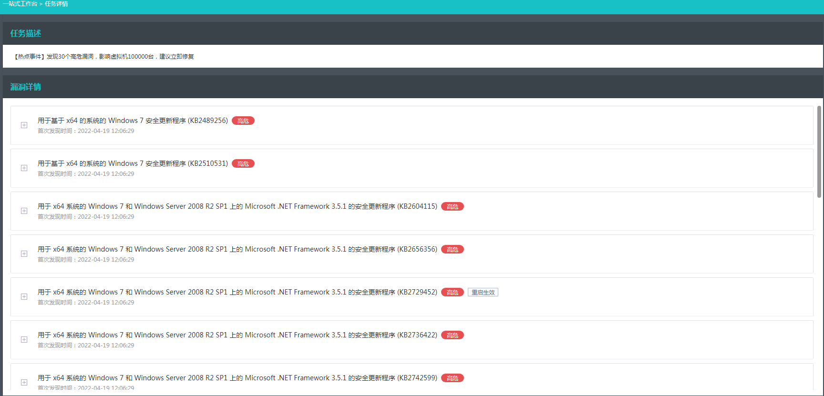Expand the KB2510531 vulnerability row
Viewport: 824px width, 396px height.
(x=24, y=168)
